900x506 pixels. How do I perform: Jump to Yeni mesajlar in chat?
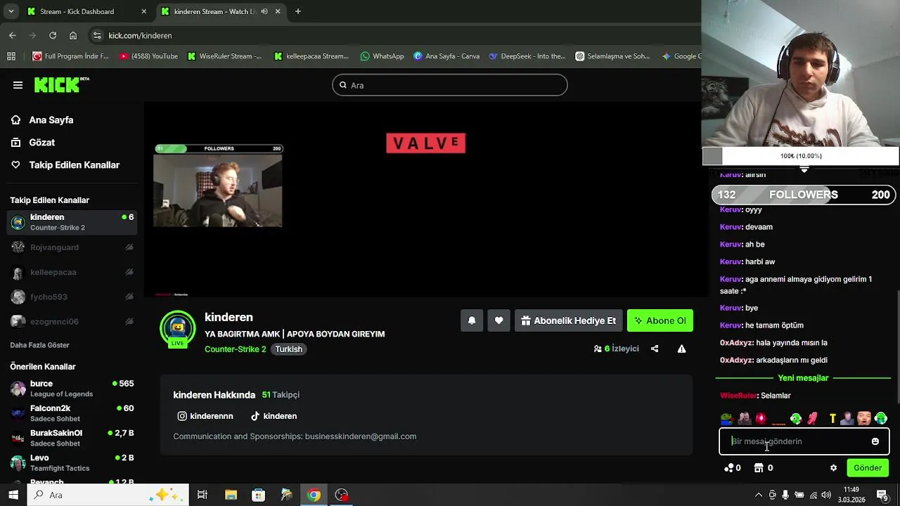[x=803, y=378]
